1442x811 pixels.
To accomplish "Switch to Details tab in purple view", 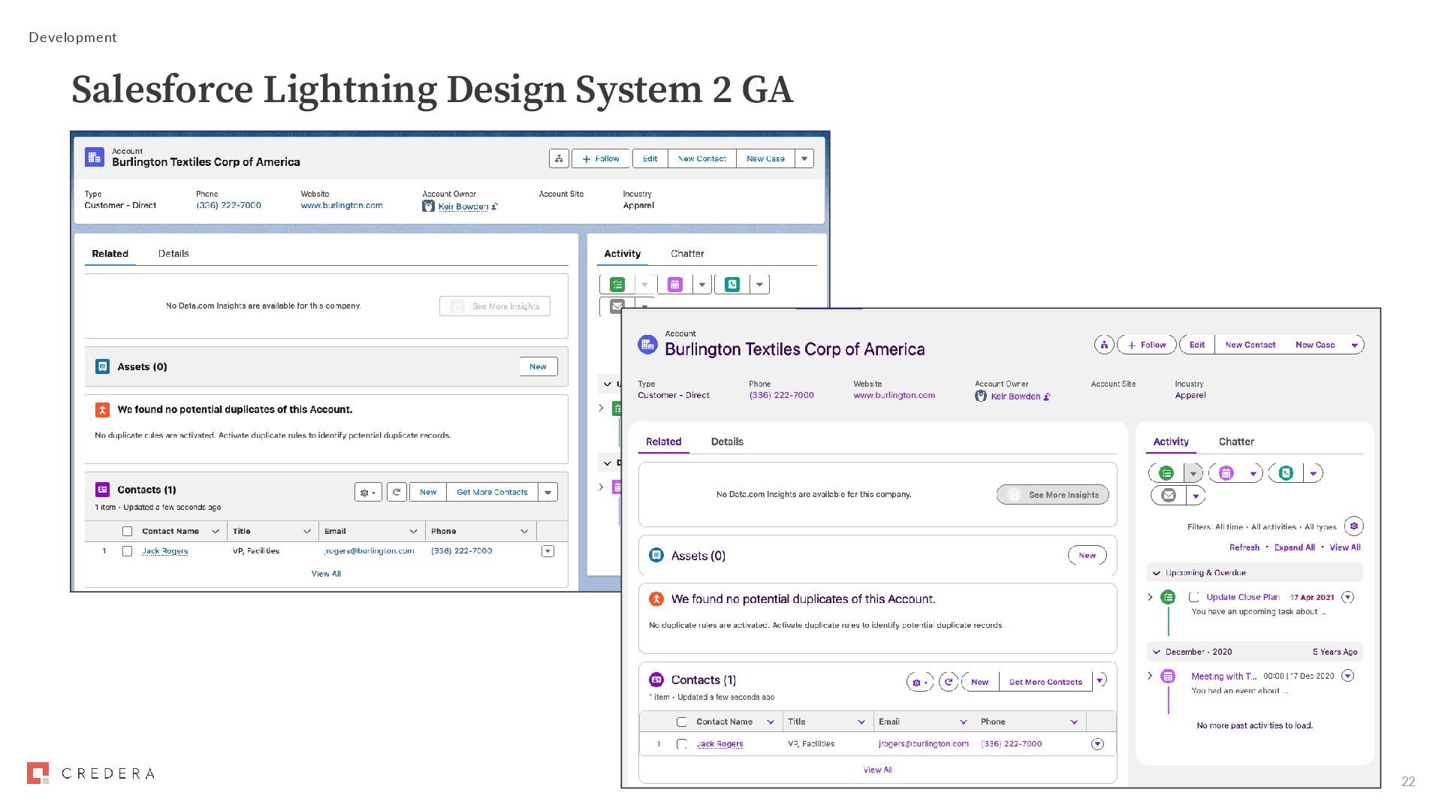I will click(726, 442).
